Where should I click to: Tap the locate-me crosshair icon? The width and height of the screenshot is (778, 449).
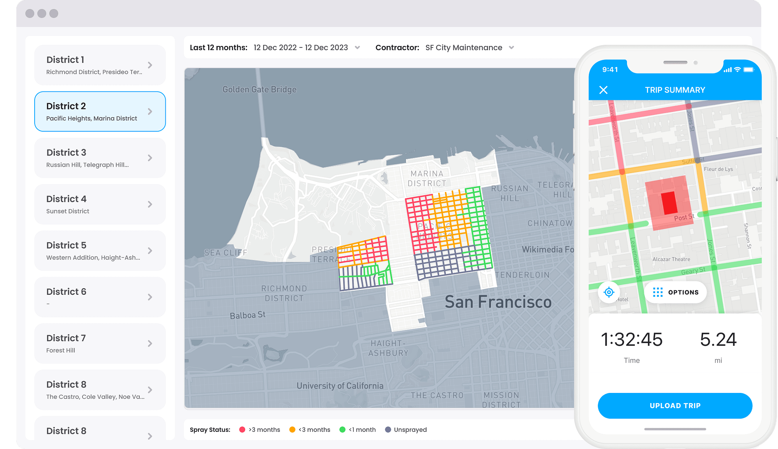click(x=609, y=292)
